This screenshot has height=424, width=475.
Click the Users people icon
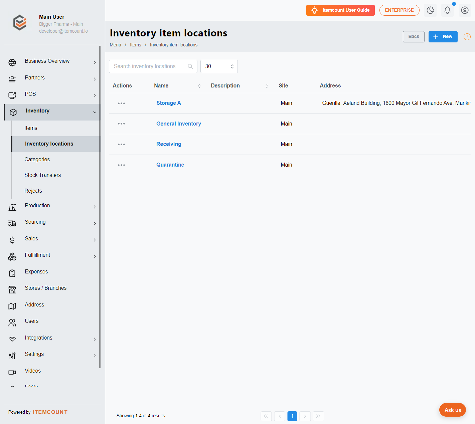12,323
